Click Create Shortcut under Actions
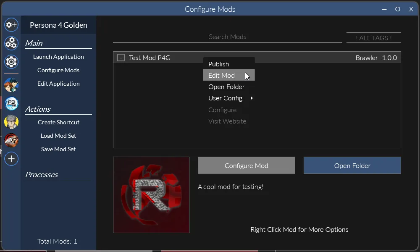 (58, 122)
